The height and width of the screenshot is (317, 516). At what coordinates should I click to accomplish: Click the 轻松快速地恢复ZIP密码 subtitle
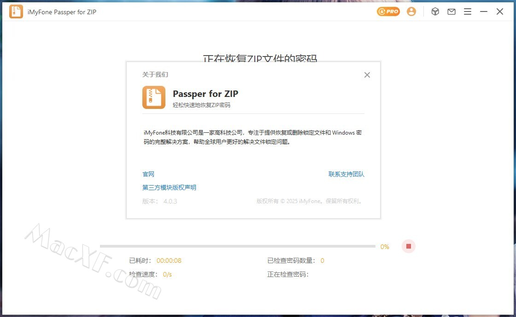coord(201,105)
